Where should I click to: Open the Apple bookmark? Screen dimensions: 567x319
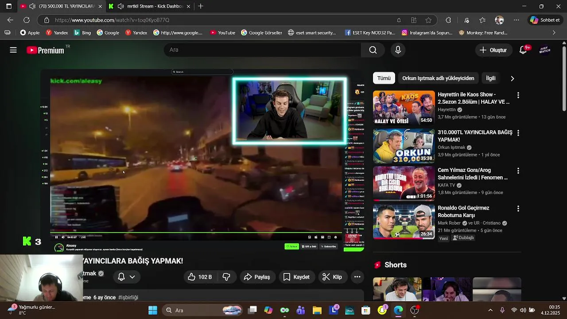(30, 32)
